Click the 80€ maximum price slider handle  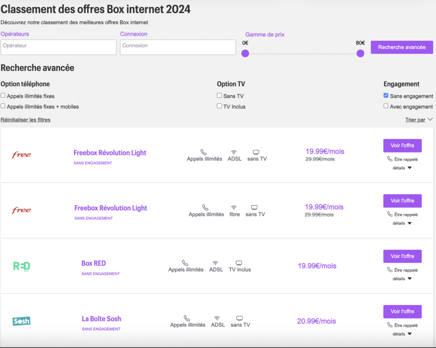(x=360, y=53)
